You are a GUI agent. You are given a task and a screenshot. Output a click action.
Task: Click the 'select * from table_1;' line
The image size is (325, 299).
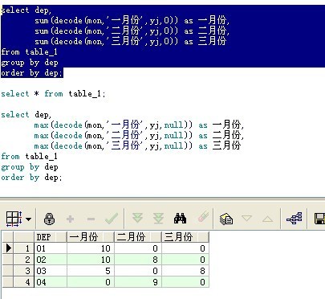pos(53,94)
